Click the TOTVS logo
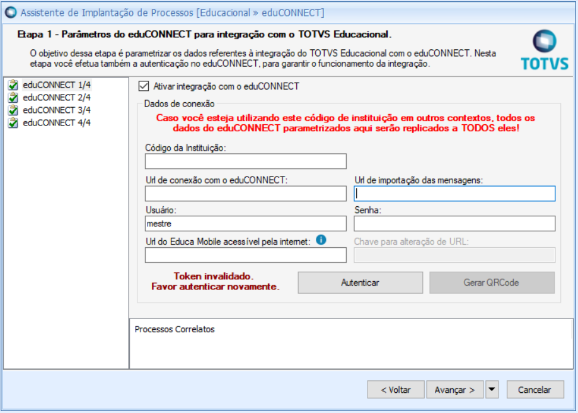The width and height of the screenshot is (578, 413). point(545,50)
